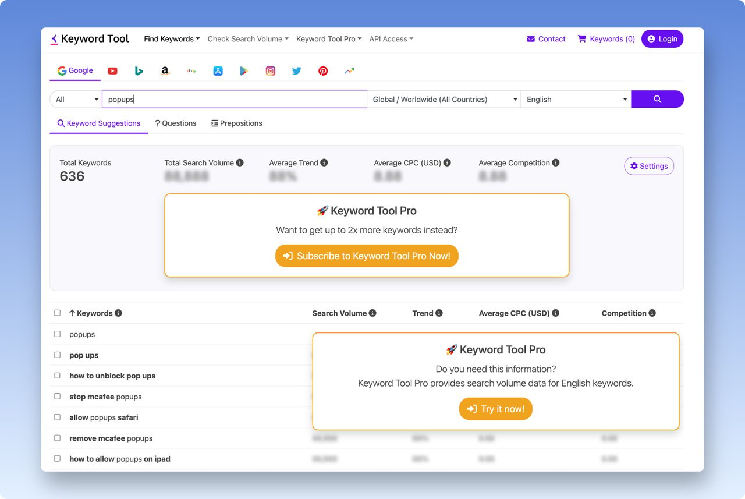Image resolution: width=745 pixels, height=499 pixels.
Task: Tick the checkbox for "pop ups" row
Action: (x=57, y=355)
